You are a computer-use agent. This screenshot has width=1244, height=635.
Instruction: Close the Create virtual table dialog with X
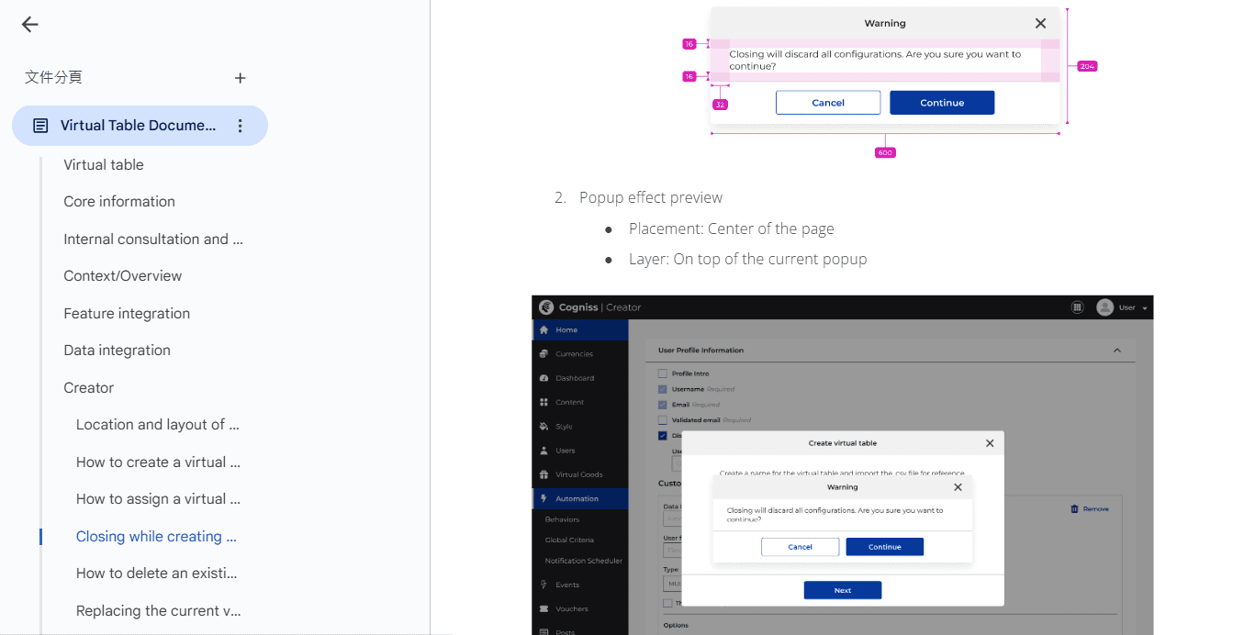pyautogui.click(x=990, y=443)
